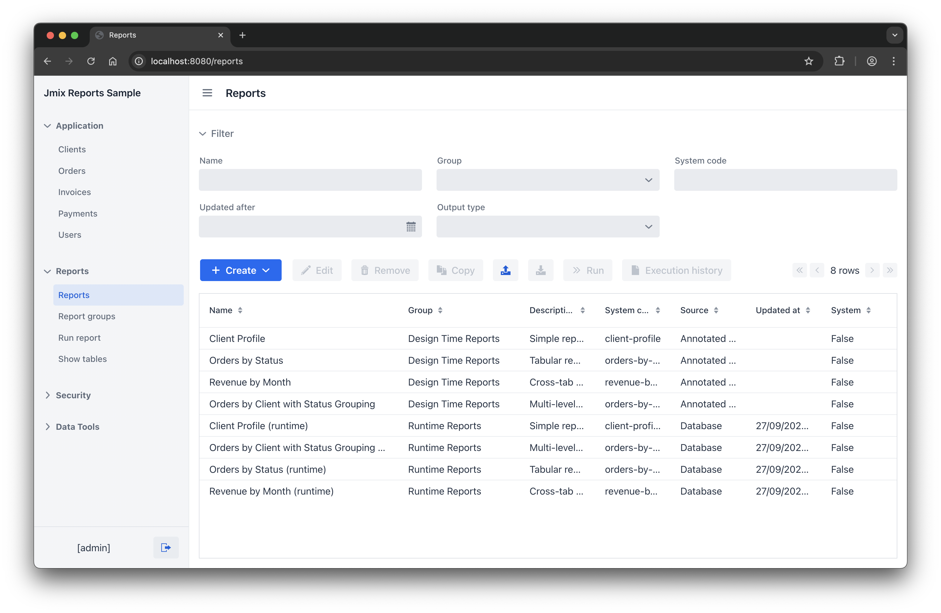The width and height of the screenshot is (941, 613).
Task: Reload the page with refresh icon
Action: click(x=91, y=61)
